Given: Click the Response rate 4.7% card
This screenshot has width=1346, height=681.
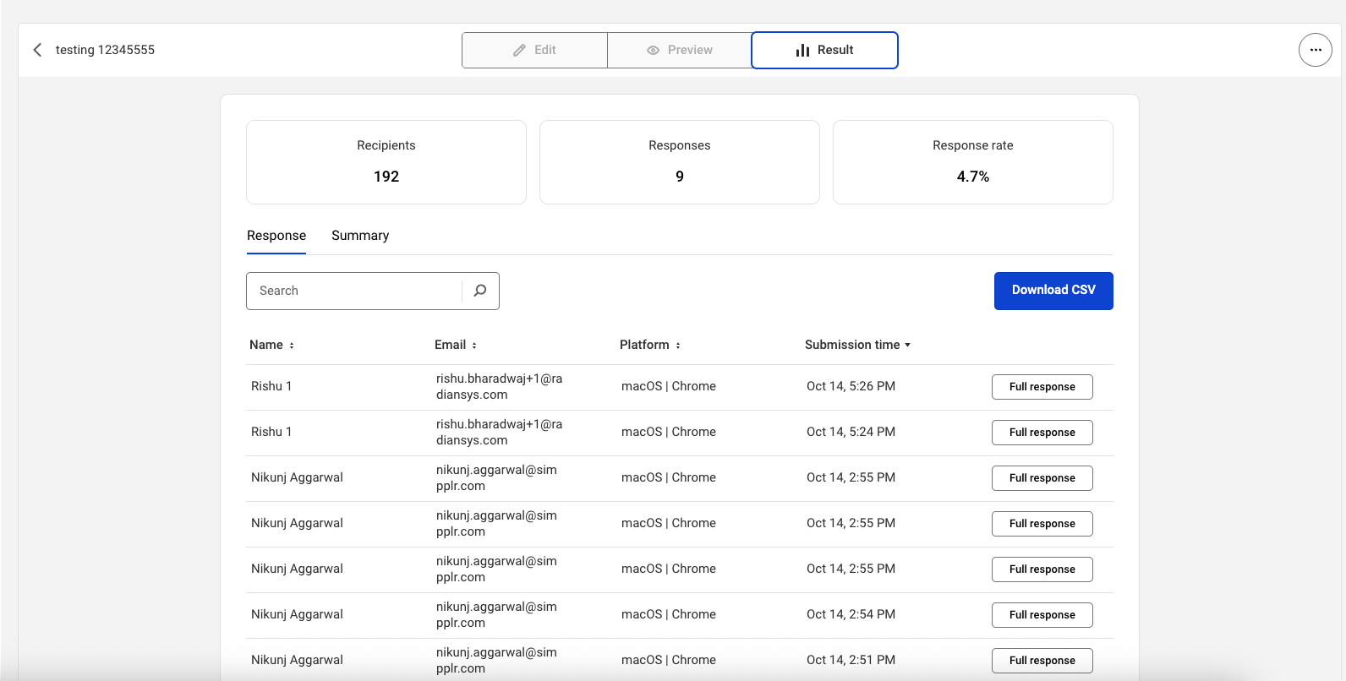Looking at the screenshot, I should click(x=972, y=162).
